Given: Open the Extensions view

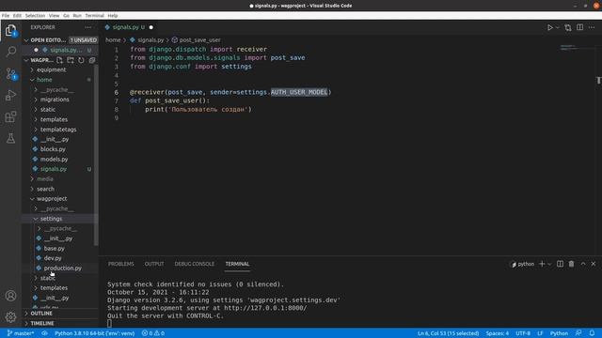Looking at the screenshot, I should (10, 116).
